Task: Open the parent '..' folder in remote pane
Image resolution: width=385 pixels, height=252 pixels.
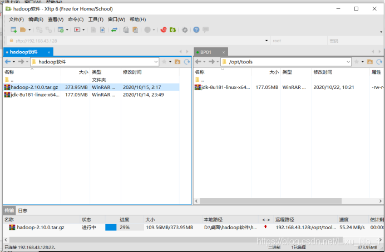Action: [199, 80]
